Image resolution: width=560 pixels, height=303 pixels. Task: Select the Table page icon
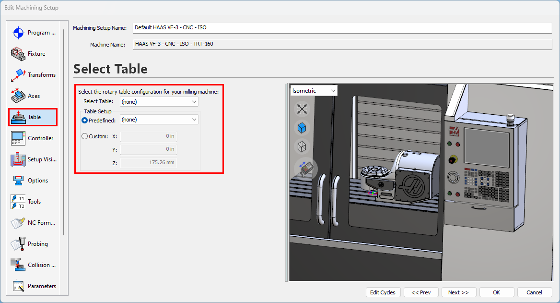click(x=18, y=117)
